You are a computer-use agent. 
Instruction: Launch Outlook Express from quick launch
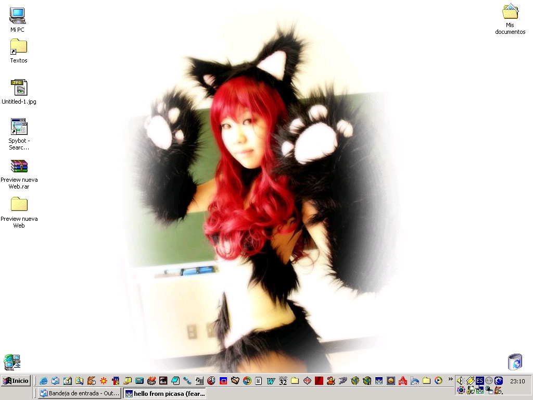(55, 381)
